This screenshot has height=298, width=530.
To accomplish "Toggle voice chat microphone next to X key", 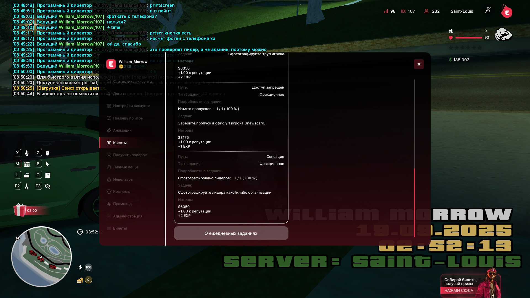I will (27, 153).
